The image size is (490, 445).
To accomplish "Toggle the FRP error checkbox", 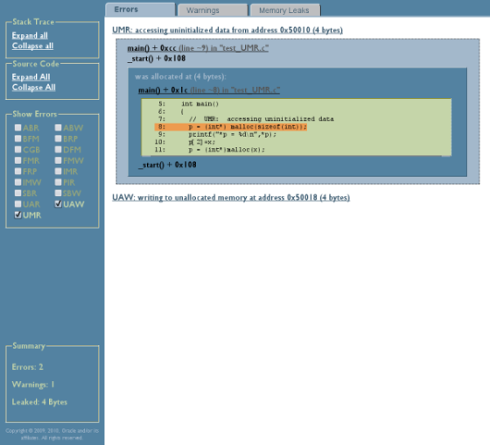I will tap(17, 171).
